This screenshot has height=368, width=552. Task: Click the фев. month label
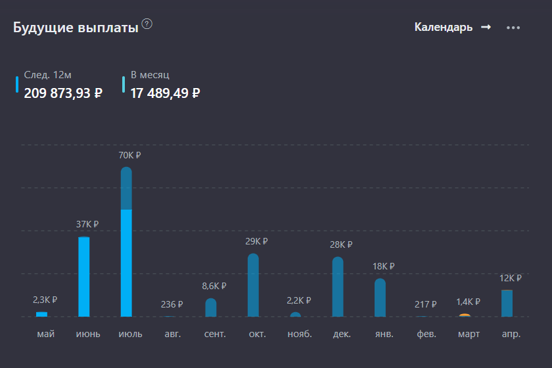click(x=426, y=334)
